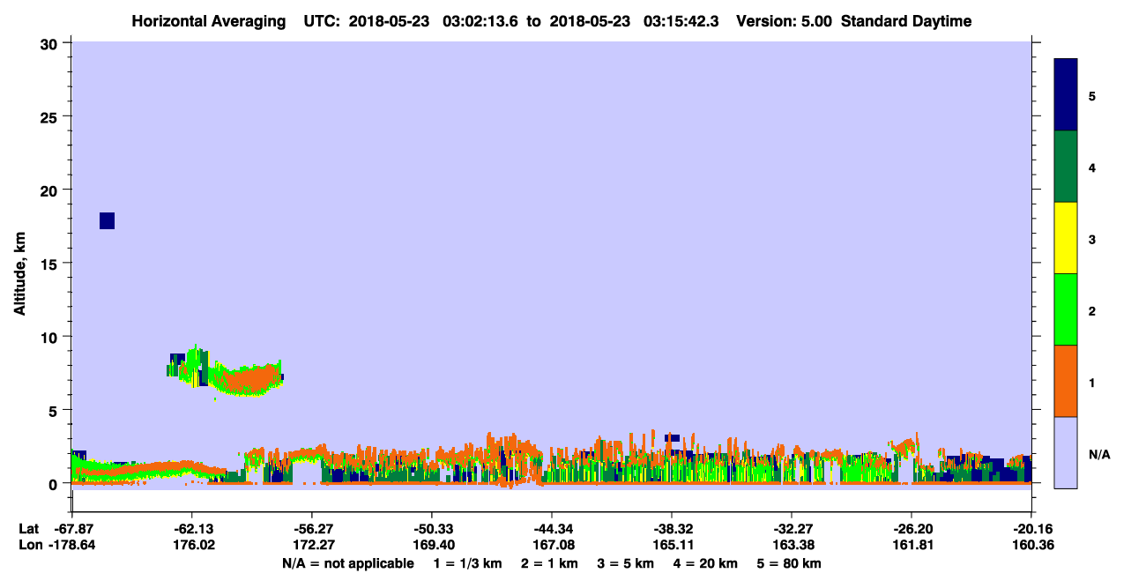Click the 'Lon' row label

click(x=29, y=545)
